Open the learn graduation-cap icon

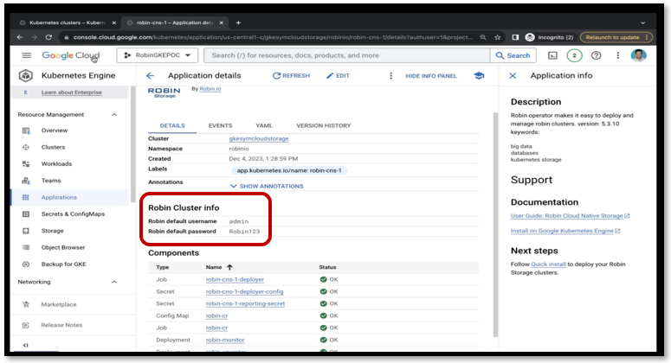pos(480,75)
